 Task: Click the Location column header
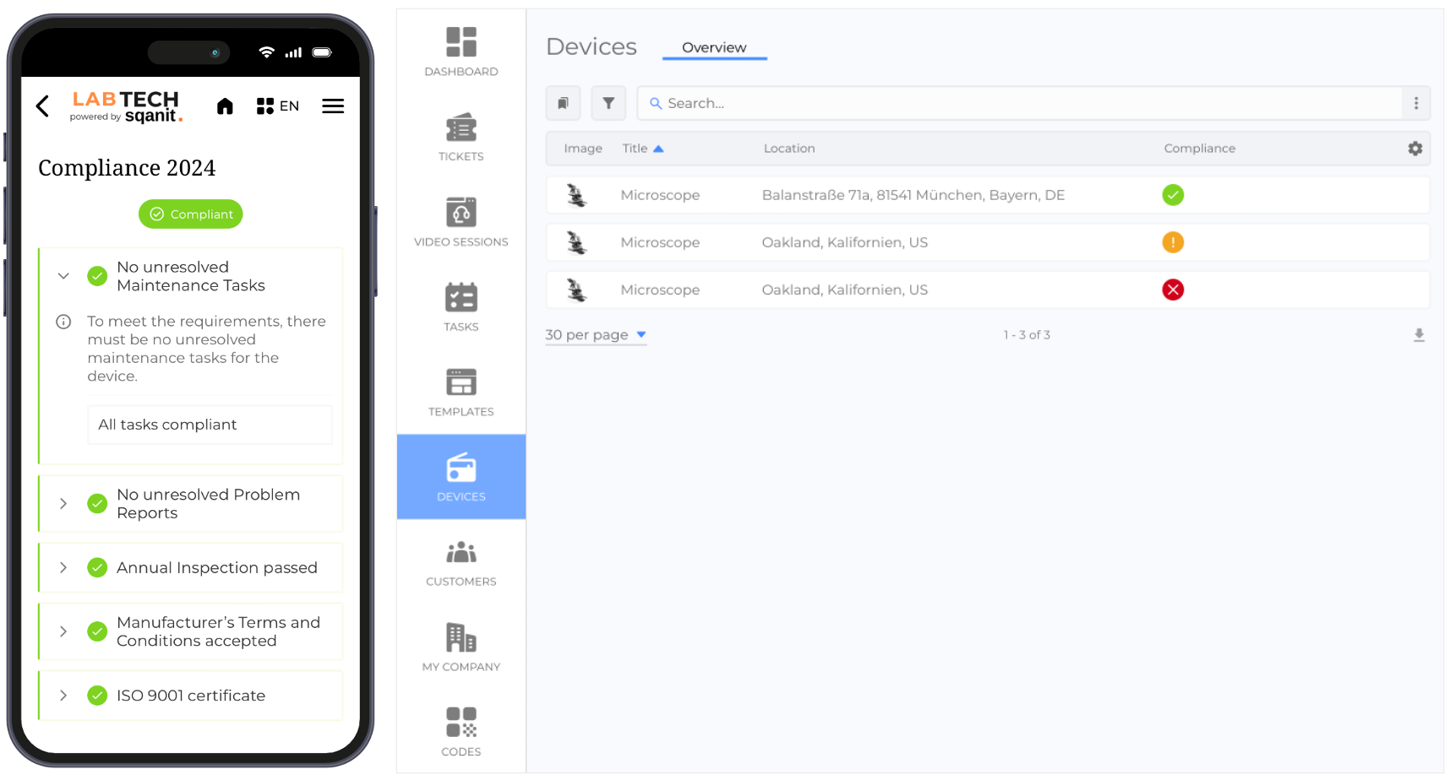(789, 149)
